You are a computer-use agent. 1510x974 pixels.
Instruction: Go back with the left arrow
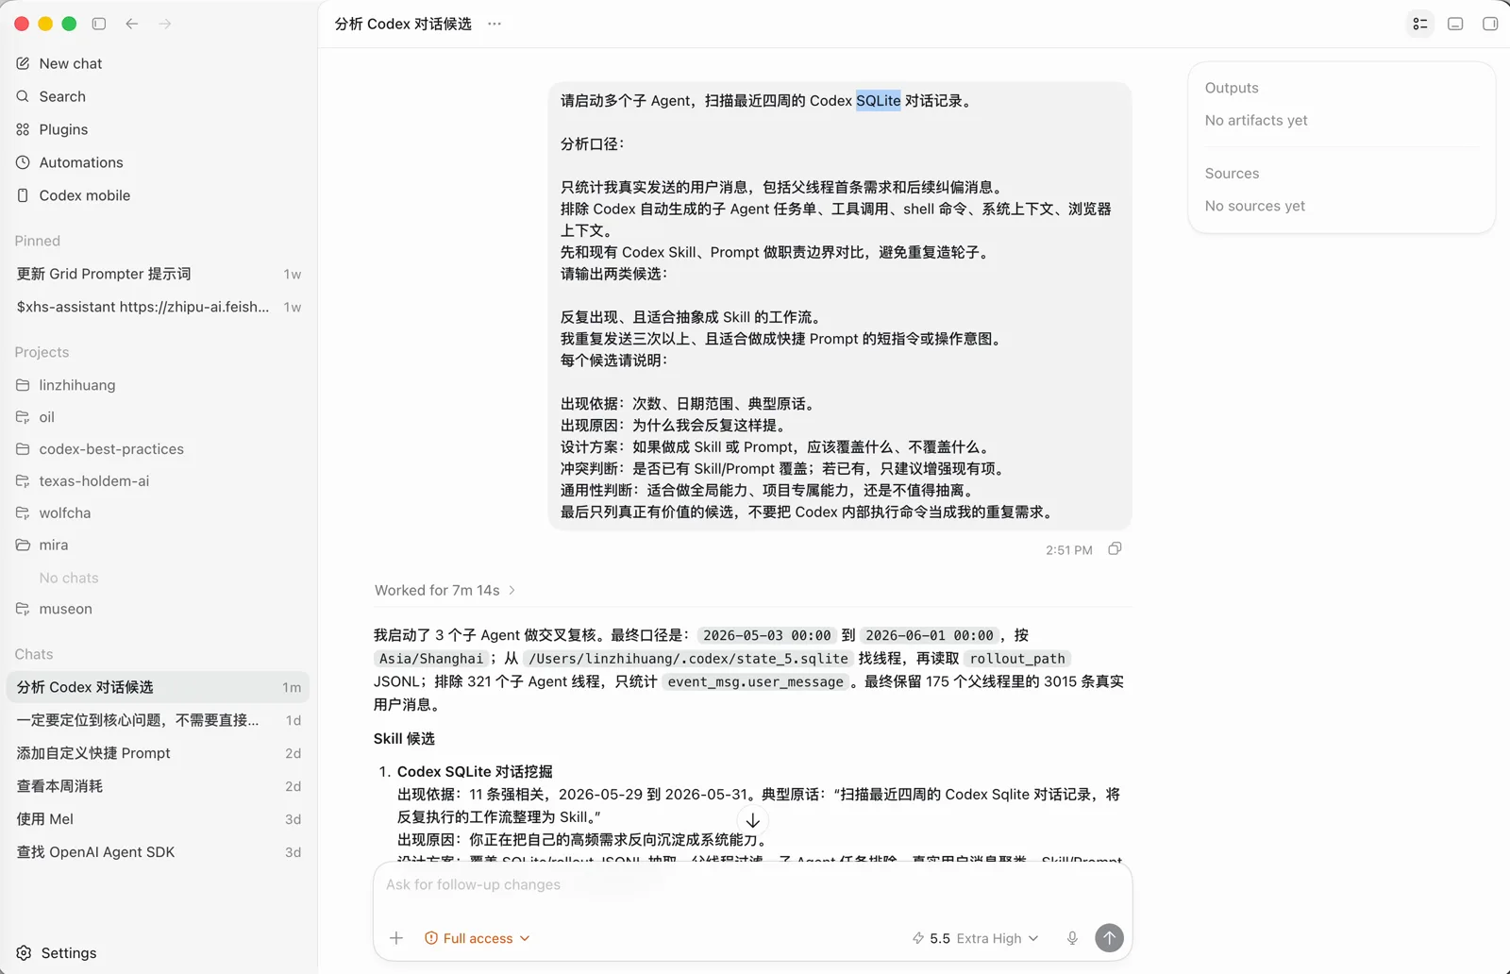tap(132, 24)
